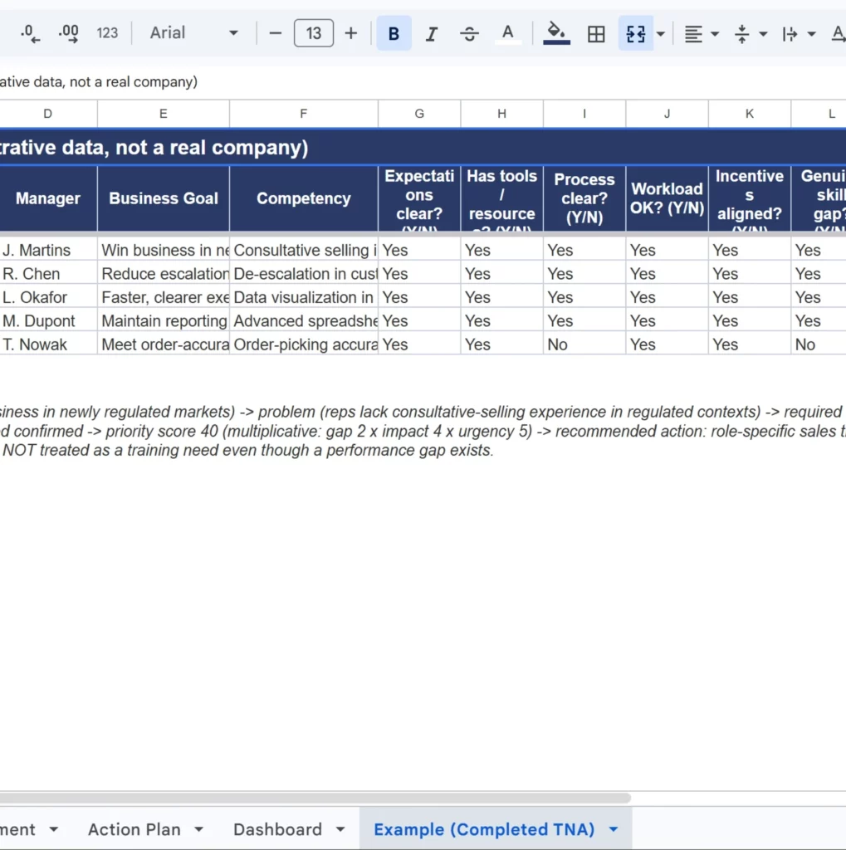Select column I header
846x850 pixels.
584,114
